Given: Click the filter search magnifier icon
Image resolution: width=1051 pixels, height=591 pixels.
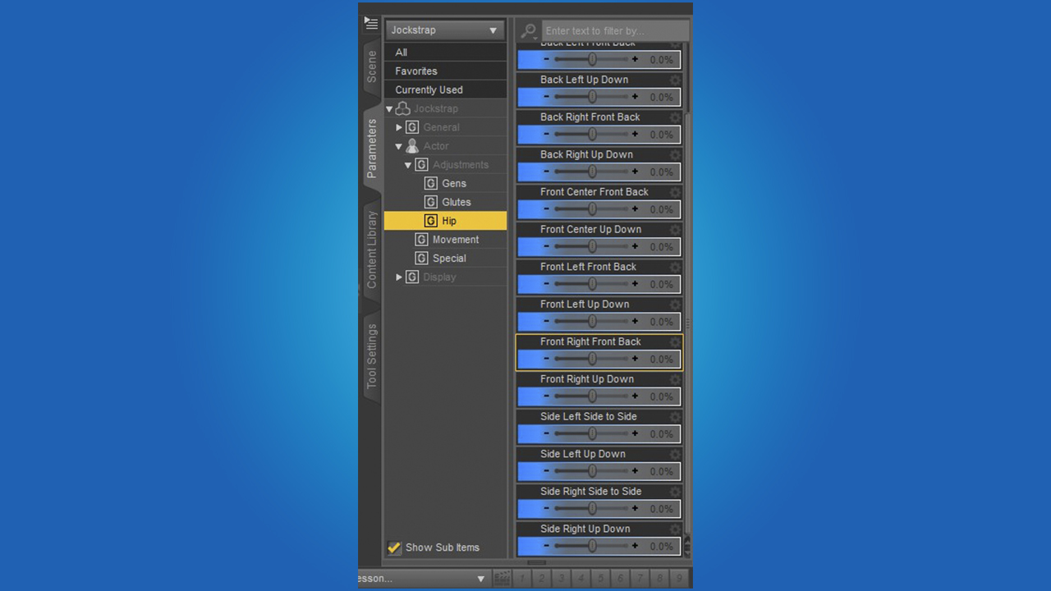Looking at the screenshot, I should pyautogui.click(x=529, y=30).
